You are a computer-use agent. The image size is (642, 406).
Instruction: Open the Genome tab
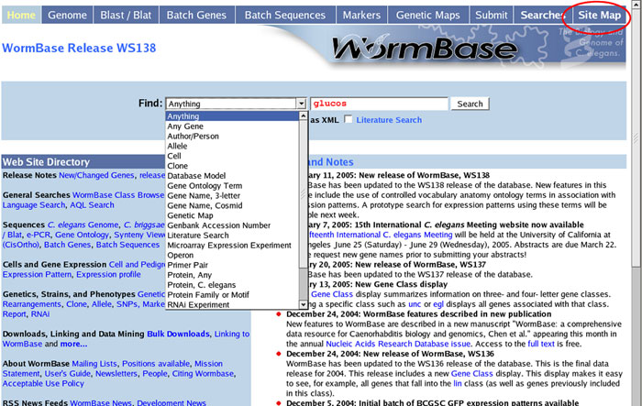(67, 16)
